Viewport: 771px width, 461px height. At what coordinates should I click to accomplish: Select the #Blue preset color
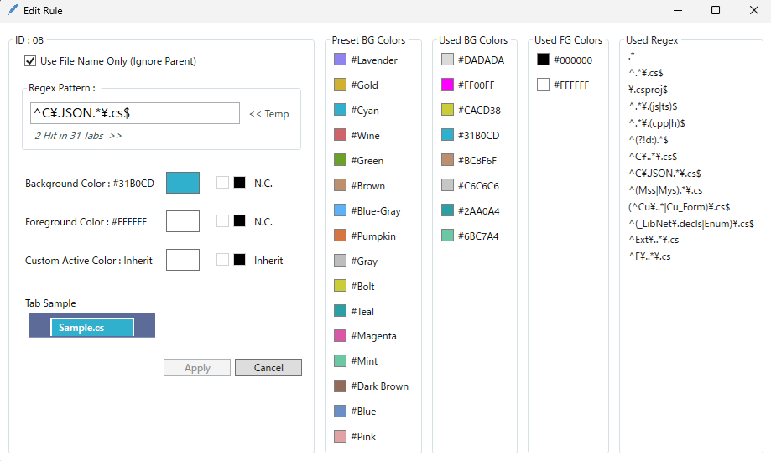tap(355, 412)
